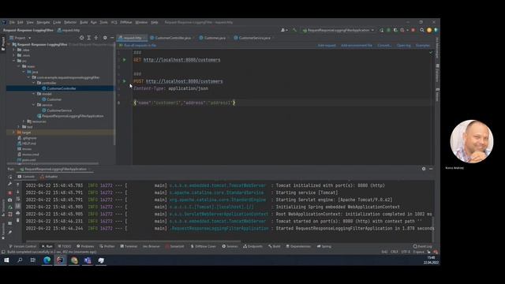
Task: Hide the Project panel with minus icon
Action: (112, 38)
